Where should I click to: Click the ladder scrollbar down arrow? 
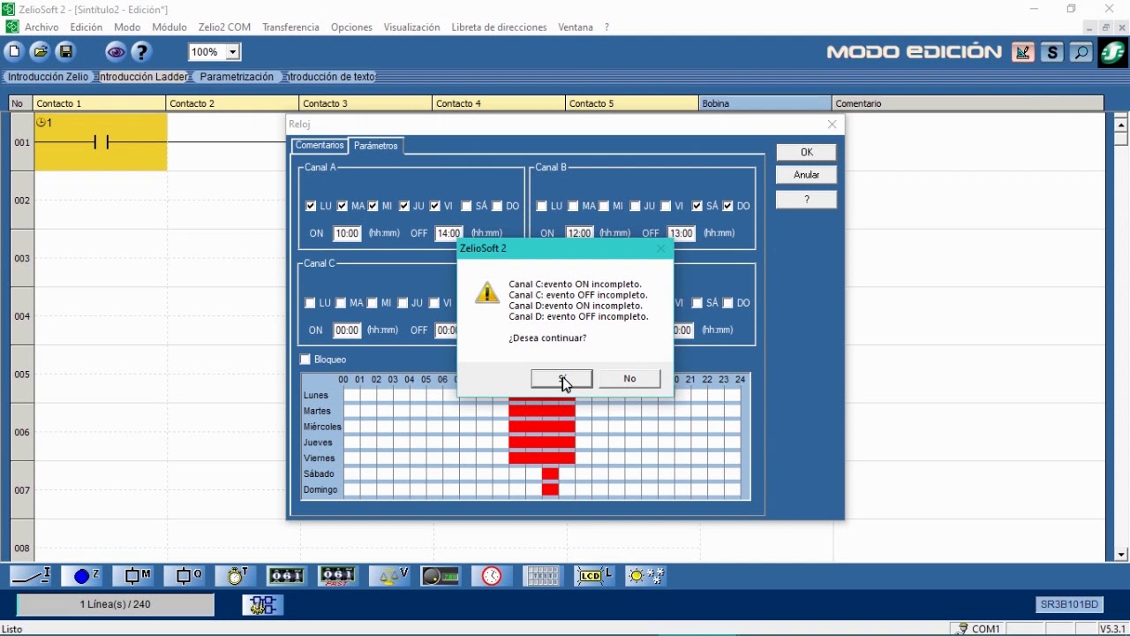(1121, 555)
